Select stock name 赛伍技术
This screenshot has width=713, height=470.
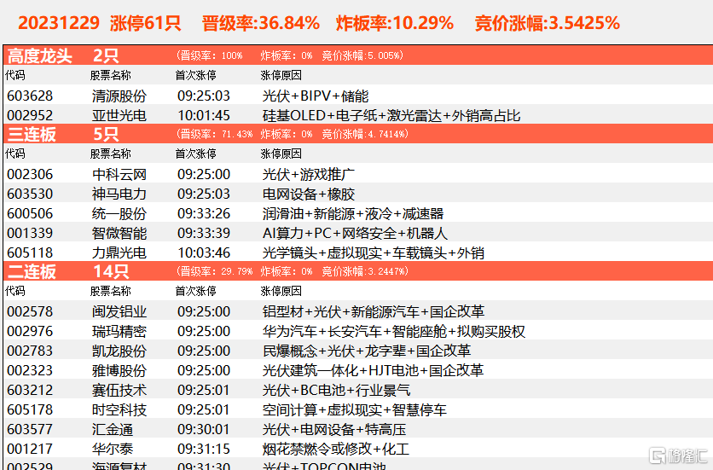[x=119, y=390]
